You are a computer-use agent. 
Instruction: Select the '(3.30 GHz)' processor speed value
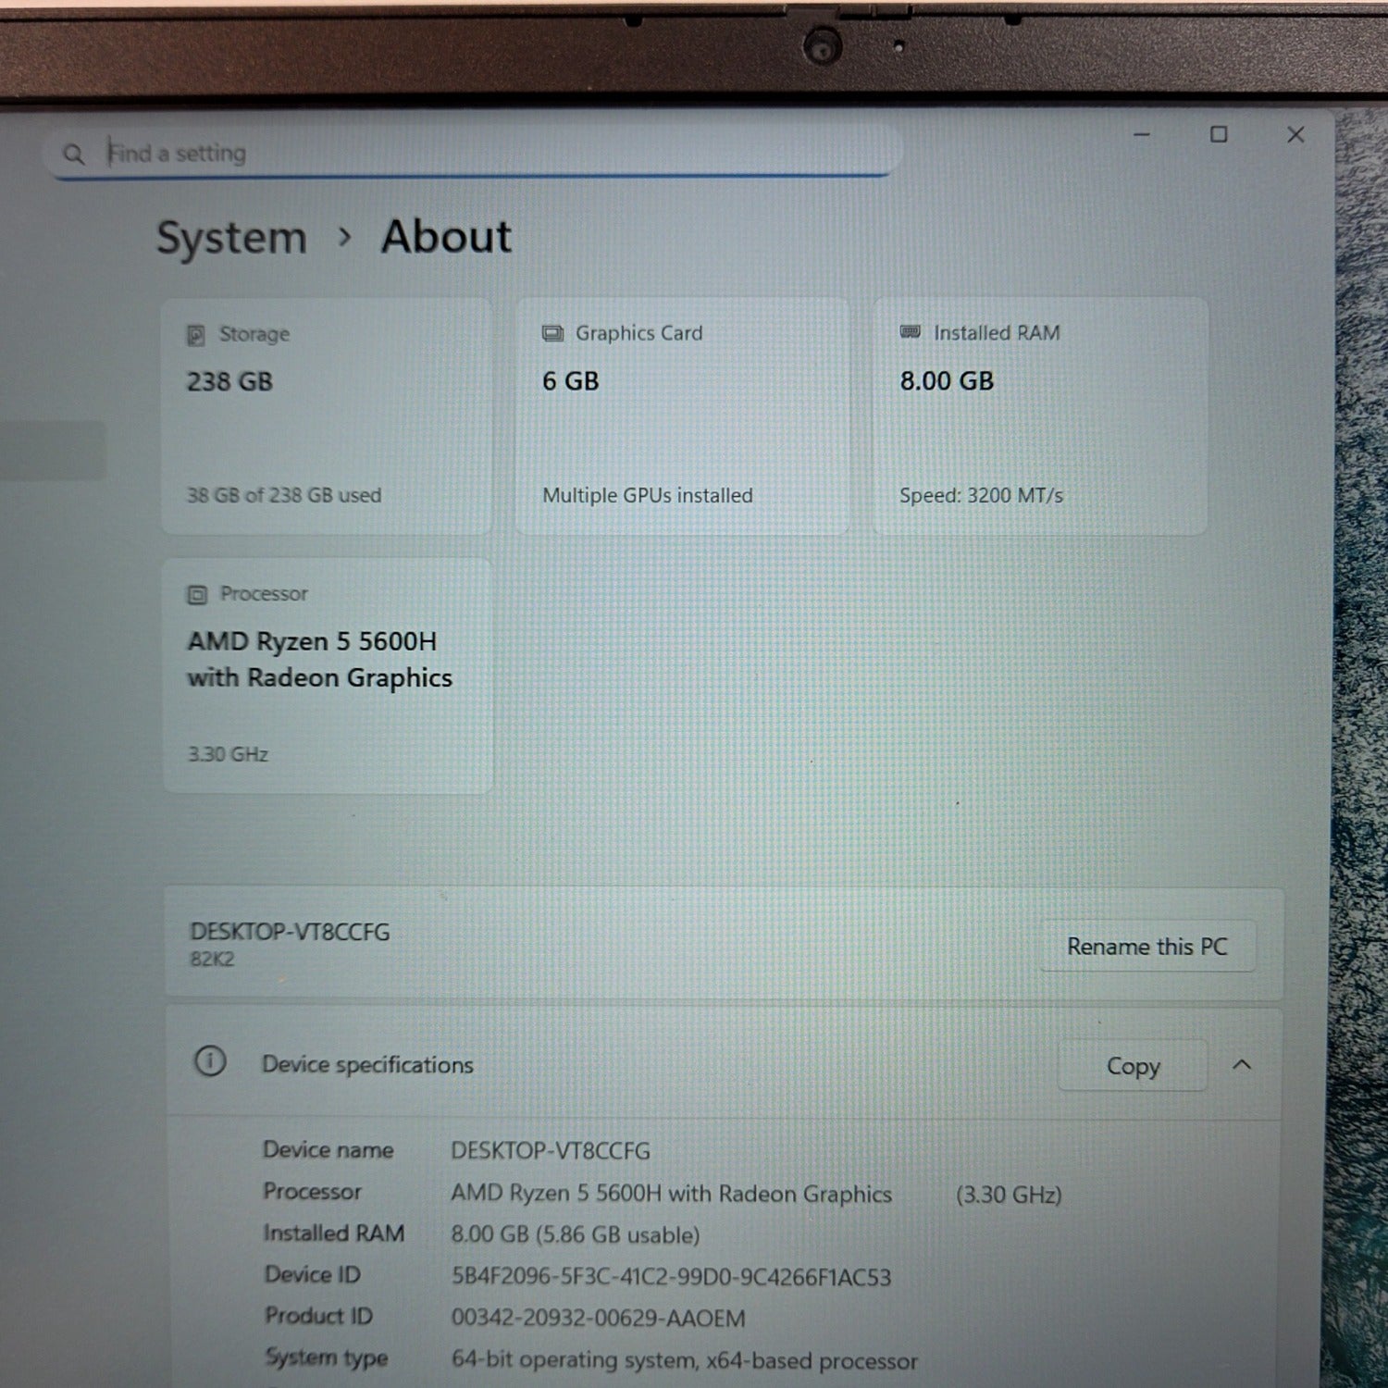[1009, 1195]
